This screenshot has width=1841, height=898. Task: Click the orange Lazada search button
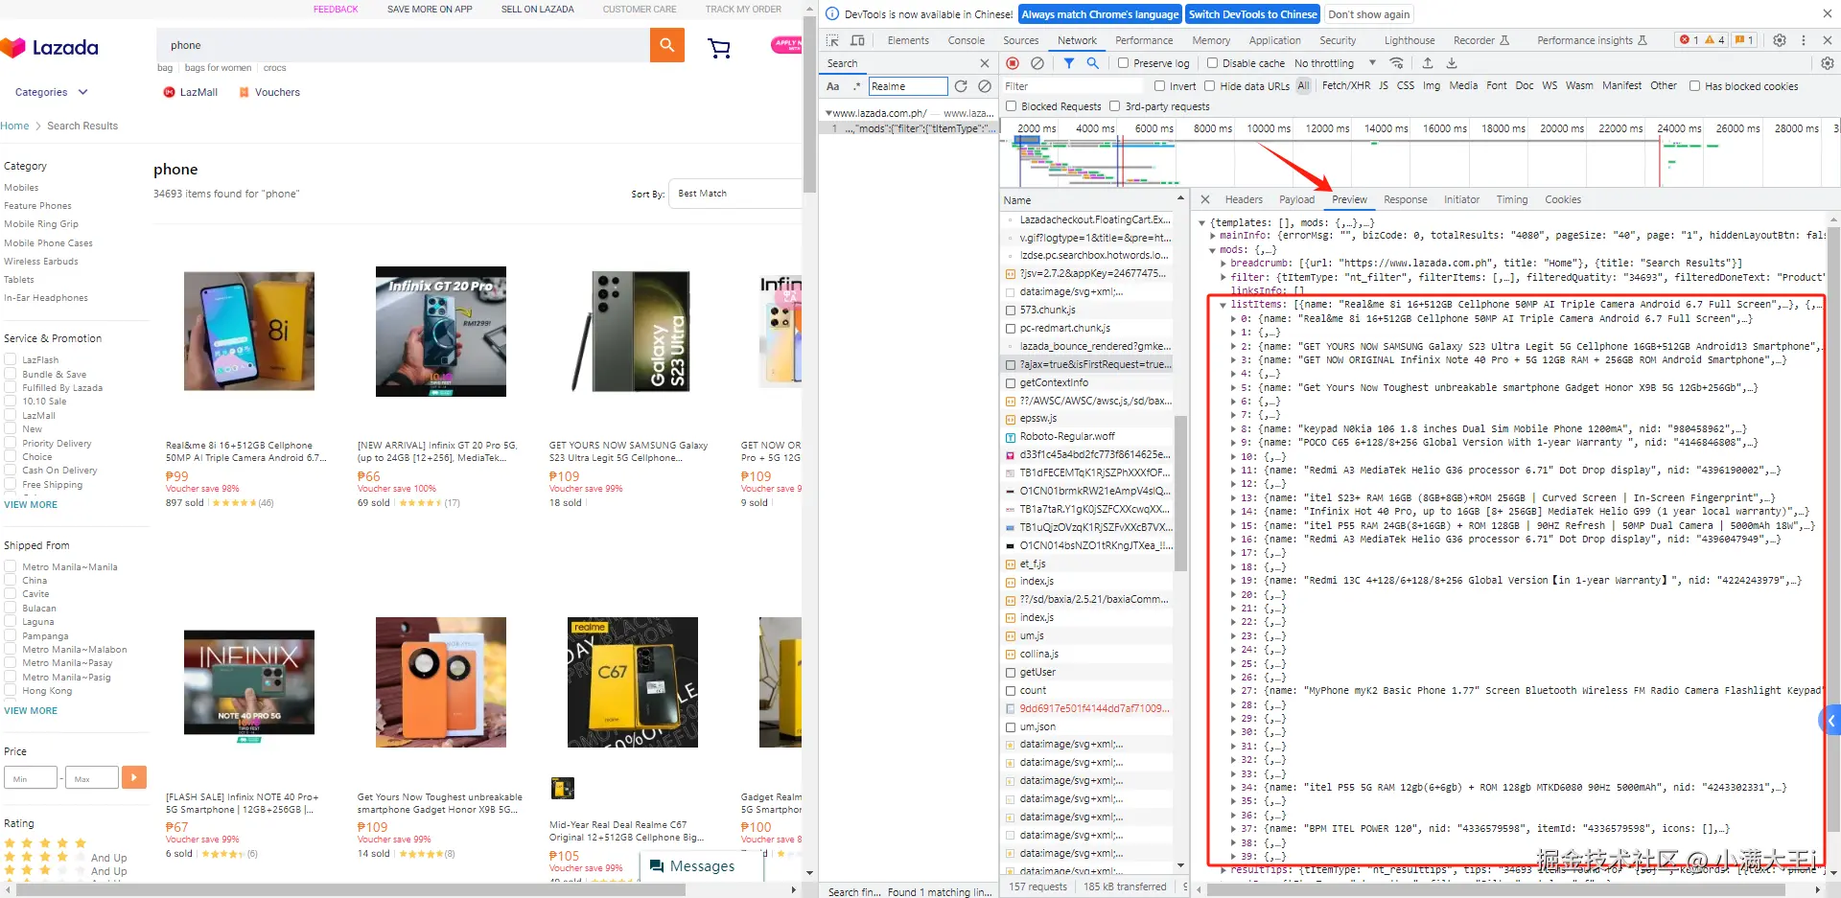pos(666,45)
